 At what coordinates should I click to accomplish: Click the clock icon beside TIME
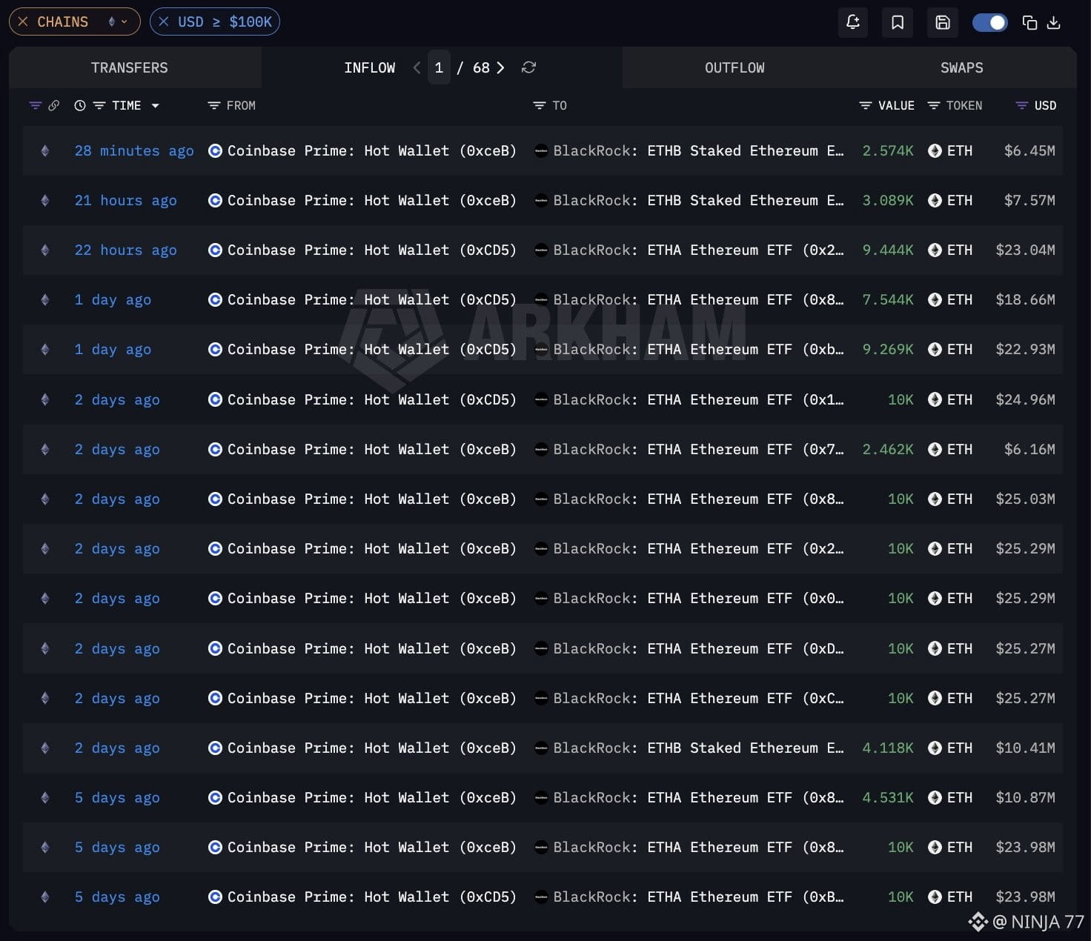(x=80, y=105)
